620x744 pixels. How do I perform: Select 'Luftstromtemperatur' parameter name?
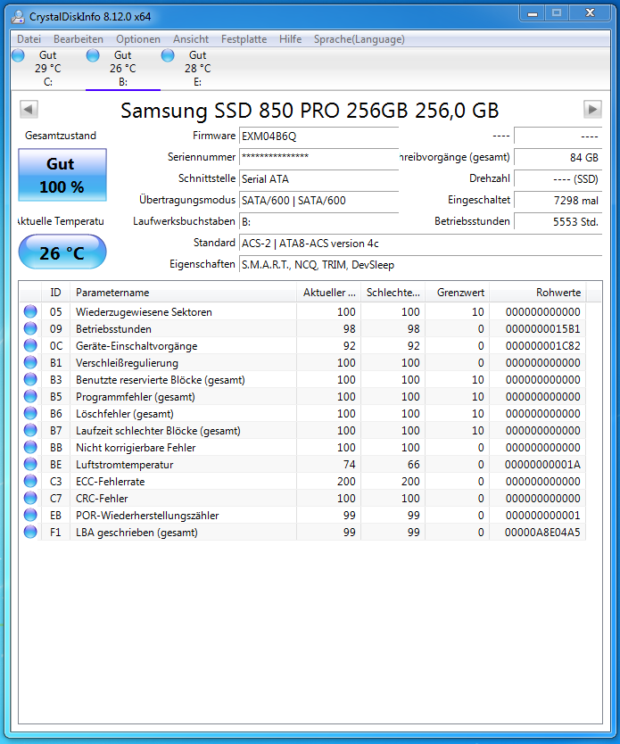124,465
